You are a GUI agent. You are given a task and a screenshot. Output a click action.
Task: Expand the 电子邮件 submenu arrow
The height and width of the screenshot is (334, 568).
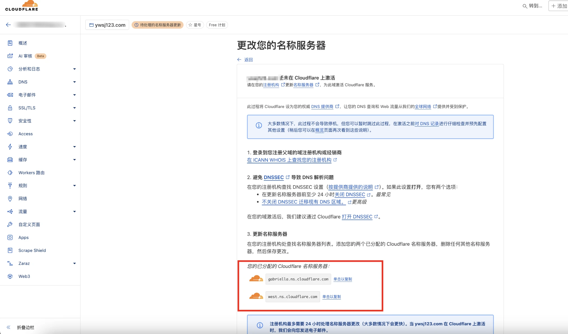coord(74,95)
